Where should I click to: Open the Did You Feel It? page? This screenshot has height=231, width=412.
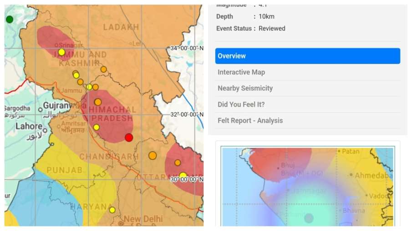(308, 104)
